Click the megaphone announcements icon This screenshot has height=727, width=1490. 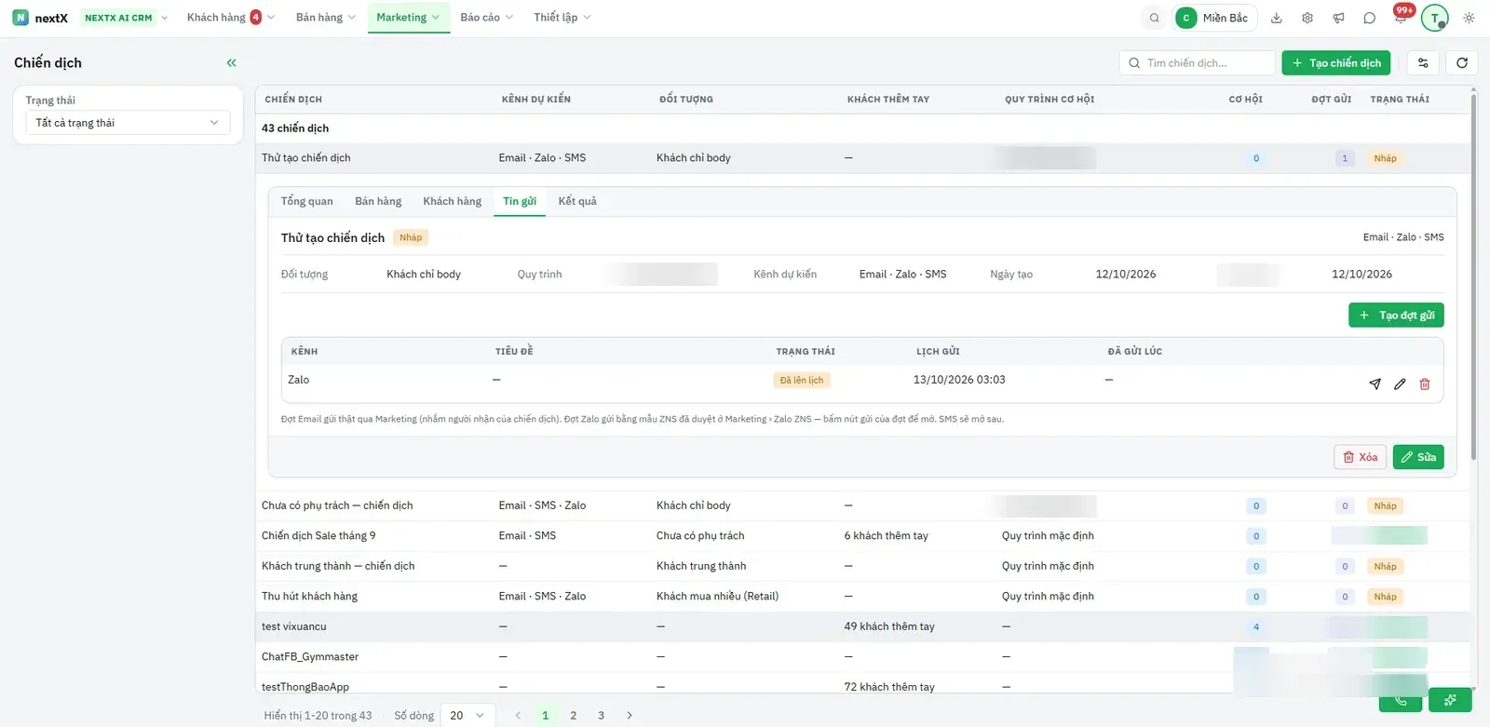click(x=1338, y=18)
